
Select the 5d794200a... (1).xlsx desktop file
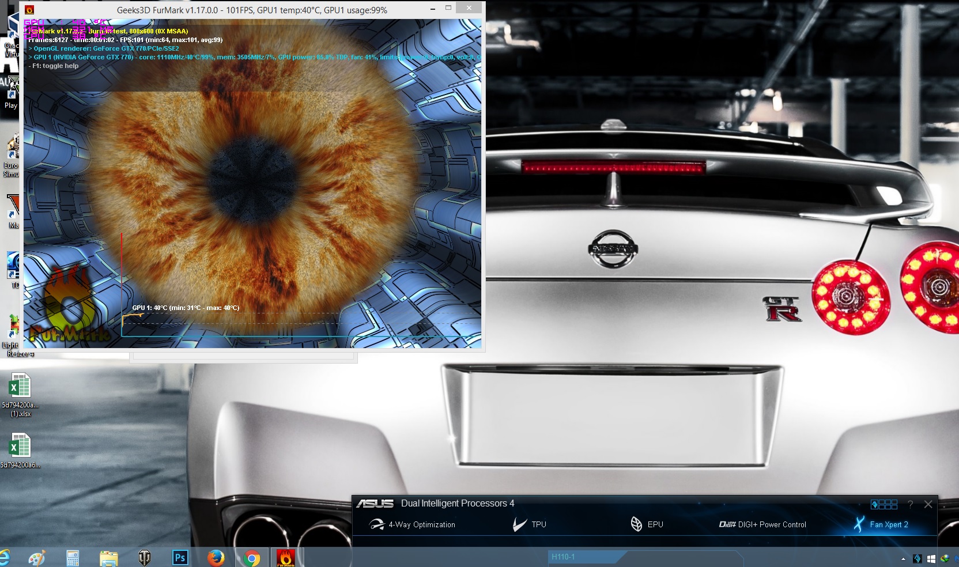click(x=20, y=395)
